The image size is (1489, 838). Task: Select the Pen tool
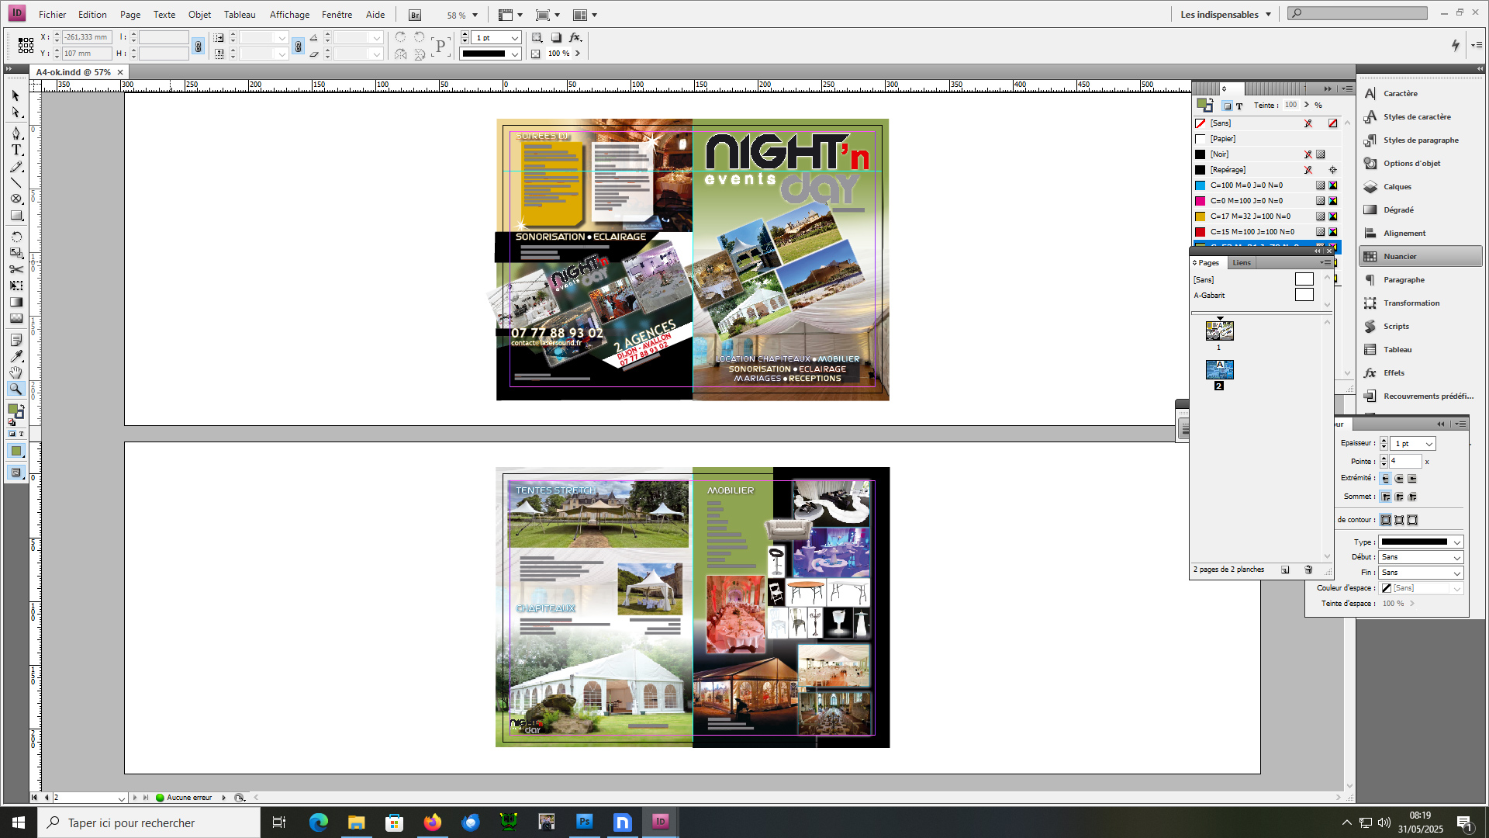tap(16, 133)
